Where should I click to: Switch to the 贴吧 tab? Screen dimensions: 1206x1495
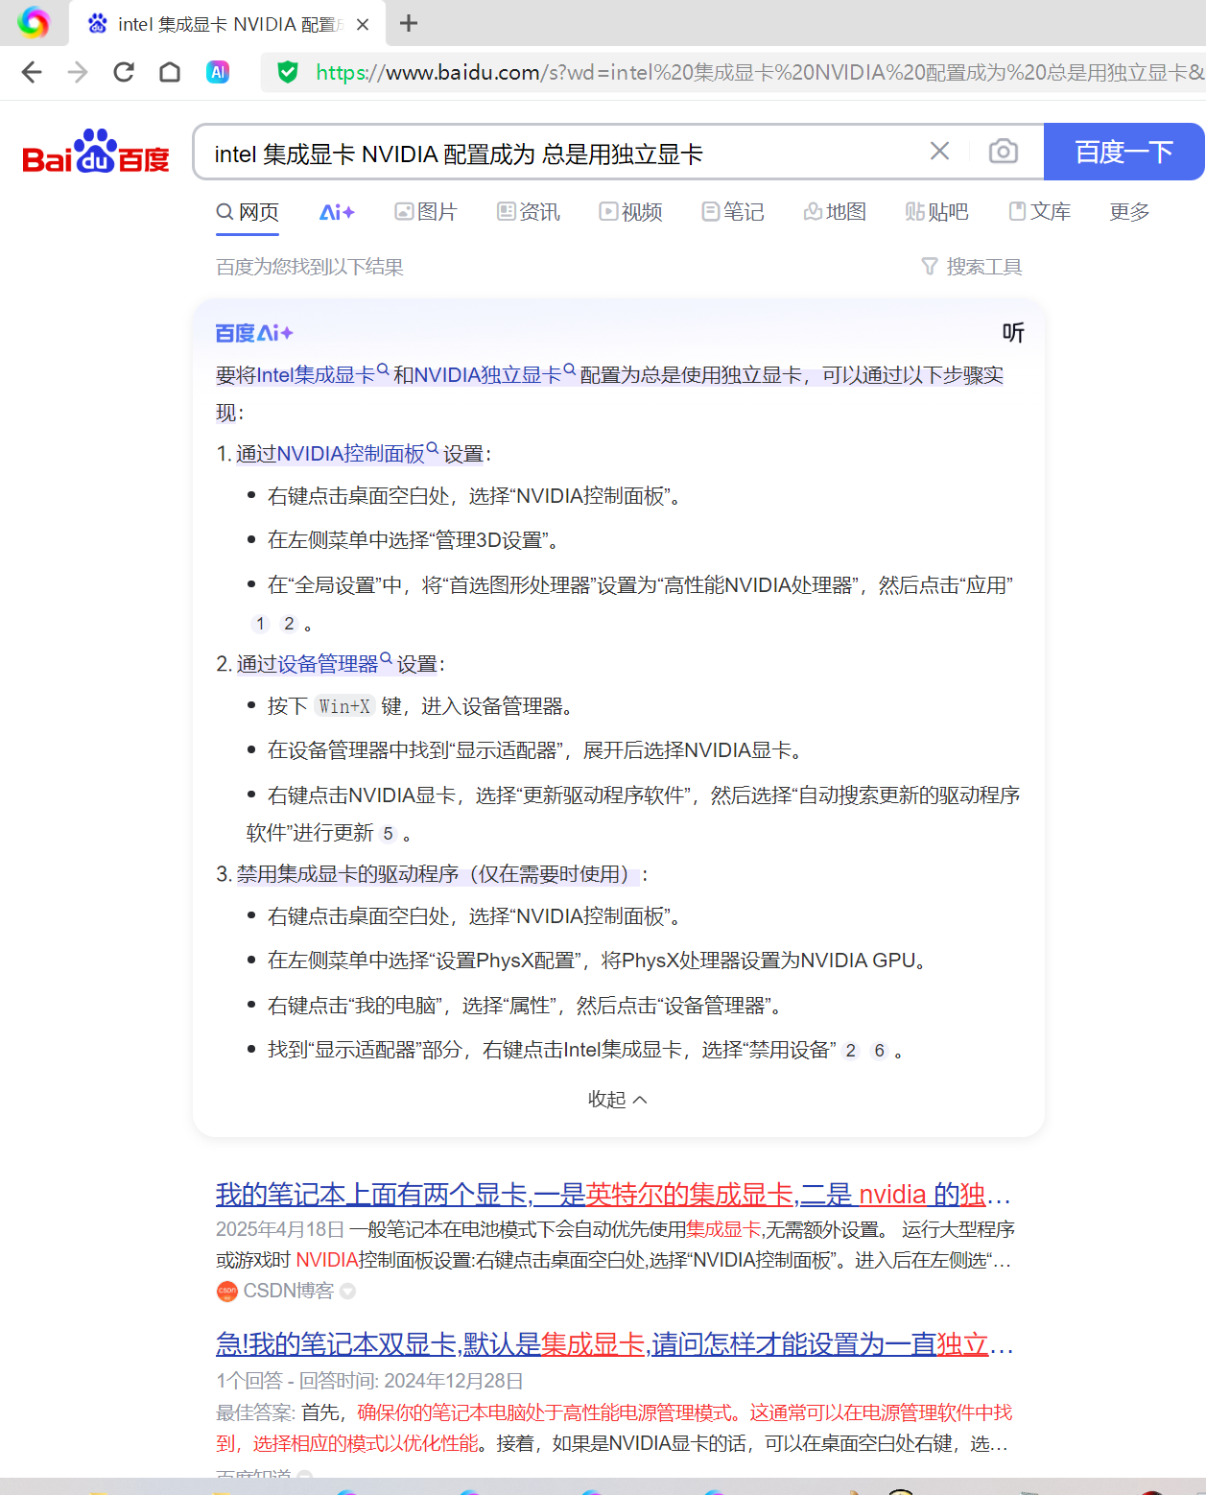pos(937,212)
